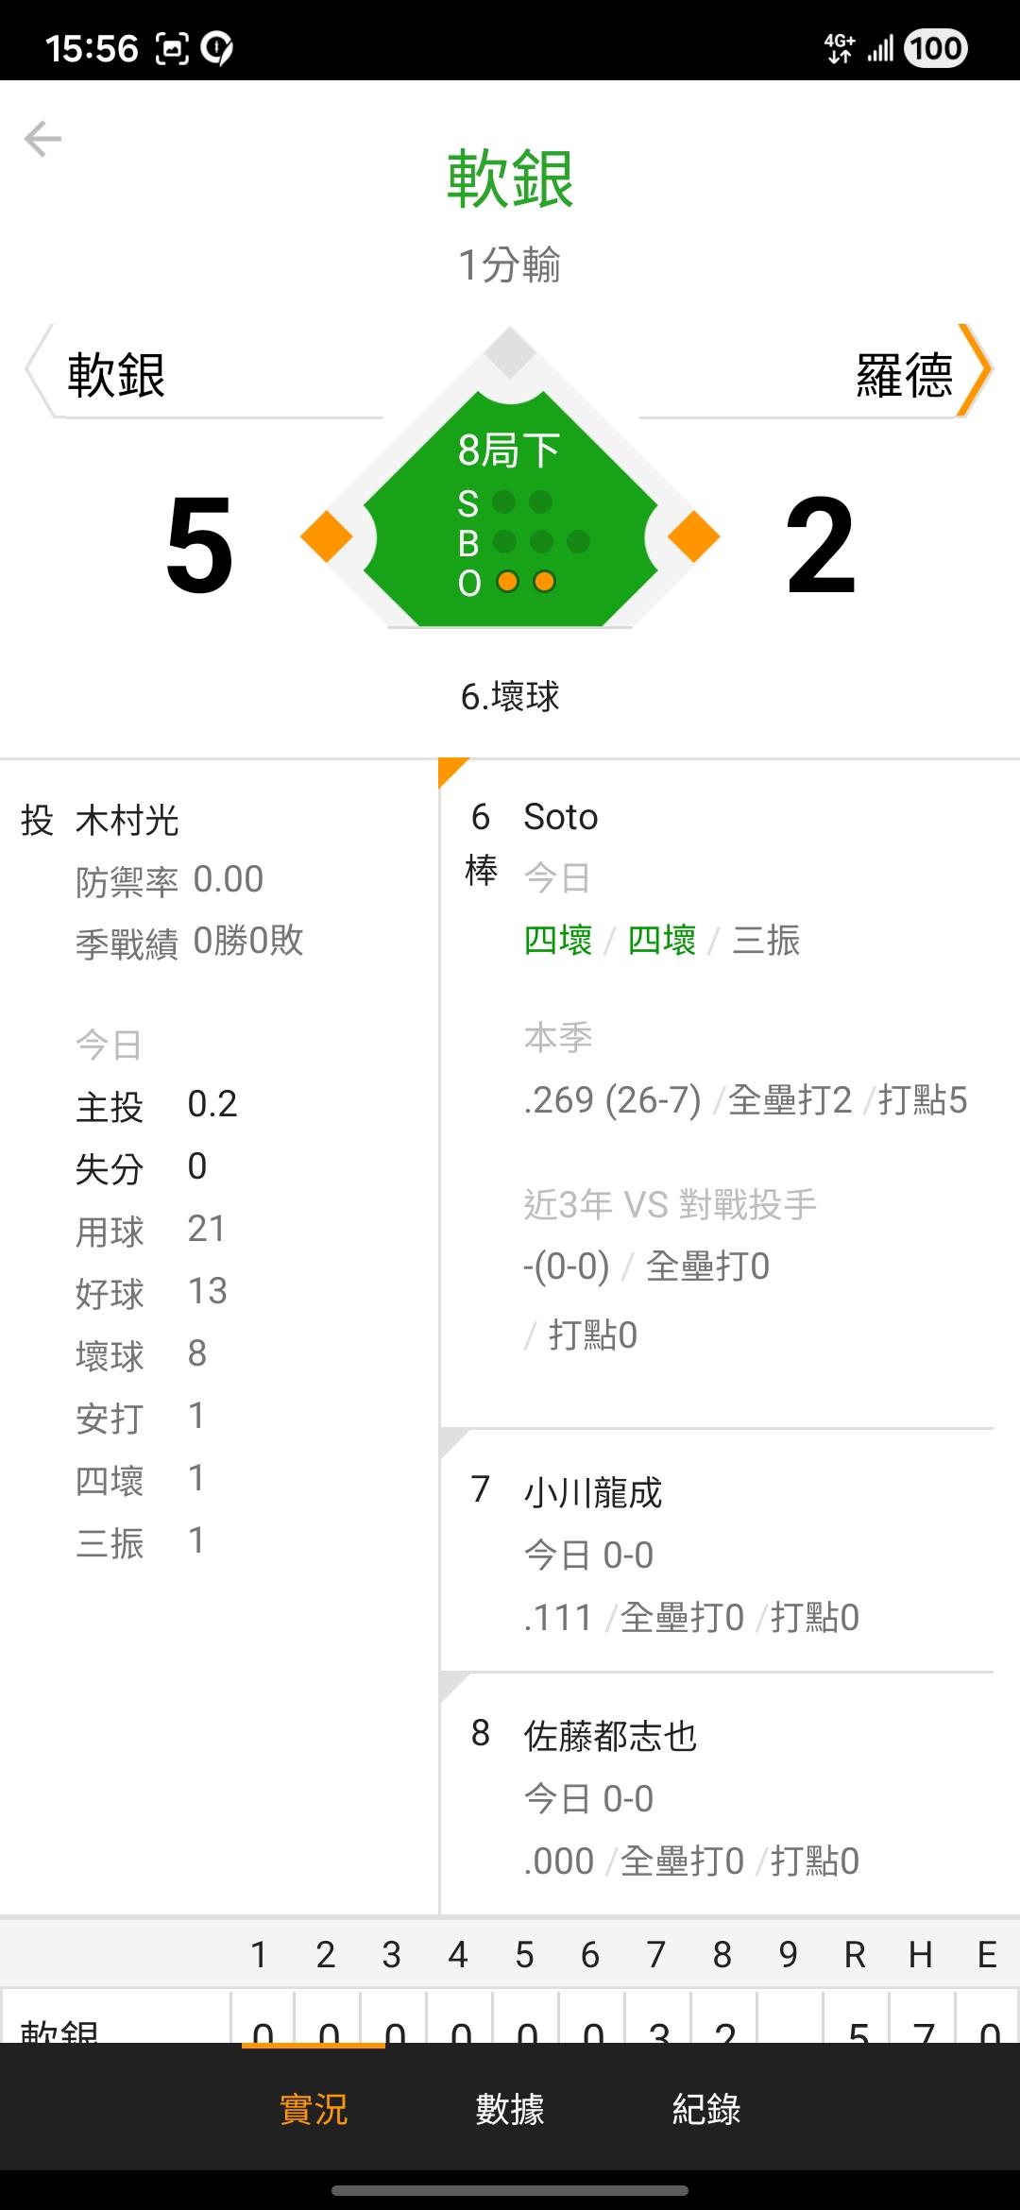Screen dimensions: 1020x2210
Task: Open the 數據 tab
Action: coord(510,2109)
